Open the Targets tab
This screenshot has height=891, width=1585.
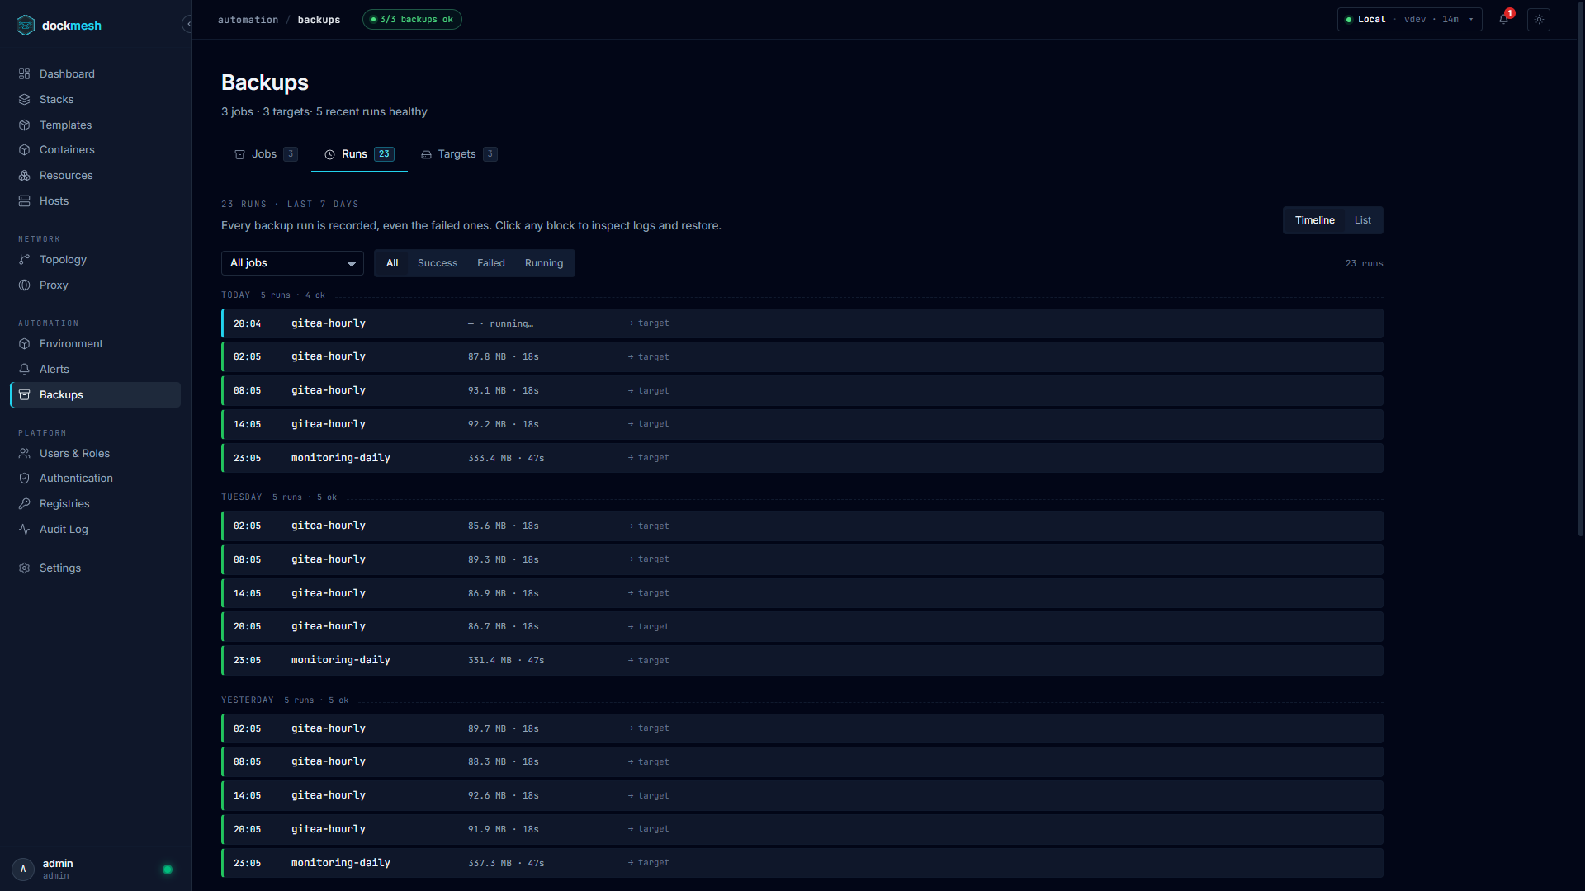tap(459, 154)
